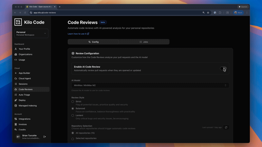
Task: Click the browser zoom magnifier icon
Action: click(203, 13)
